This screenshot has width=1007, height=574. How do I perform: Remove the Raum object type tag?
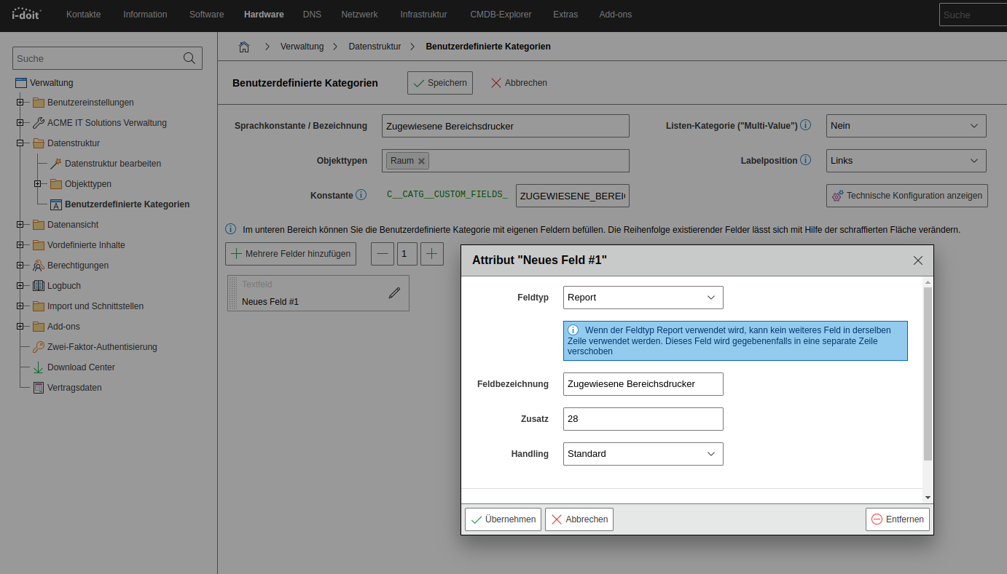[x=421, y=161]
